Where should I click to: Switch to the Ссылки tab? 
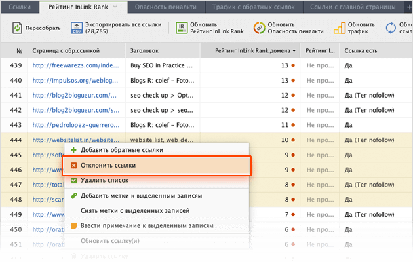click(20, 7)
